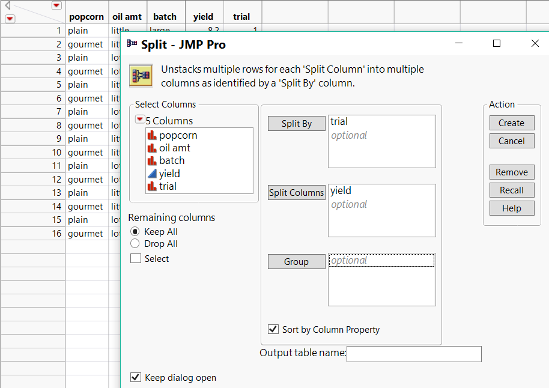Click the Split dialog illustration icon
The height and width of the screenshot is (388, 549).
141,76
